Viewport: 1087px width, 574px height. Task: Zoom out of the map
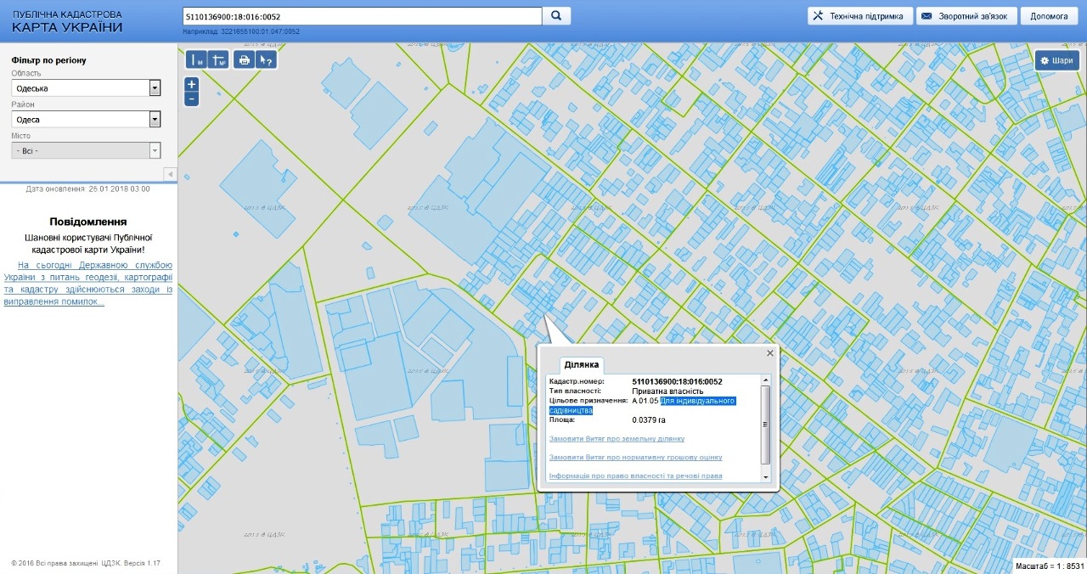point(192,98)
